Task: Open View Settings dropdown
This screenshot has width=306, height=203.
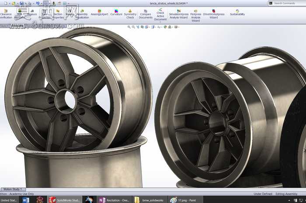Action: pyautogui.click(x=177, y=27)
